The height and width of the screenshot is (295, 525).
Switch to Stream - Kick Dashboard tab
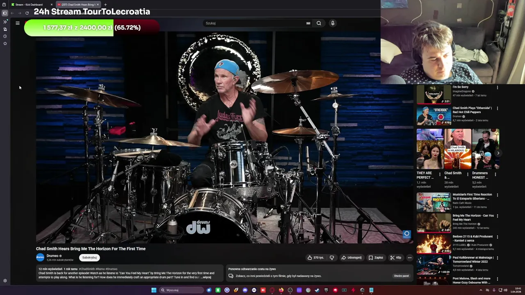29,5
